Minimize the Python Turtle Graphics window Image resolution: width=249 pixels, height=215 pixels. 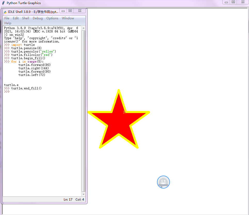[226, 2]
